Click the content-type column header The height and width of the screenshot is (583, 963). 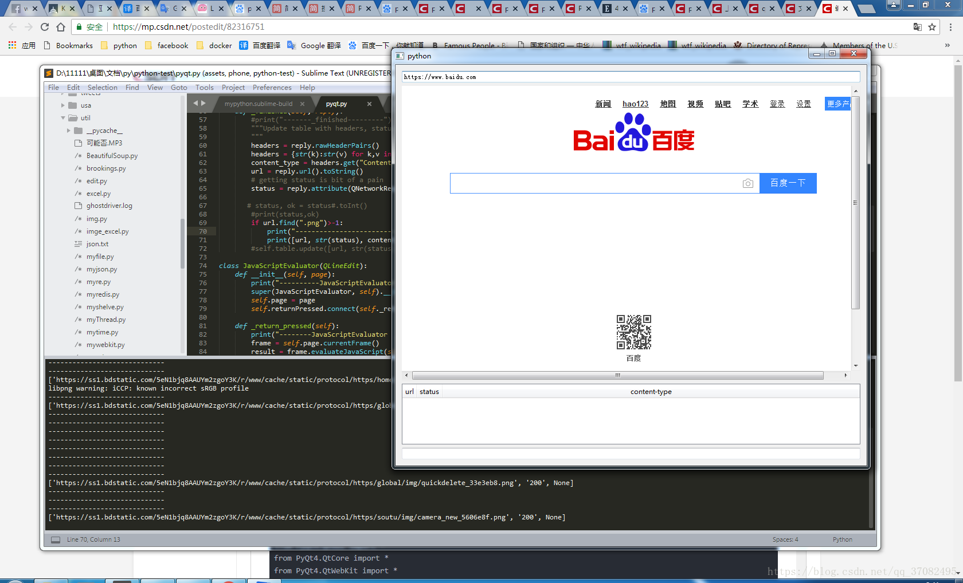tap(651, 392)
